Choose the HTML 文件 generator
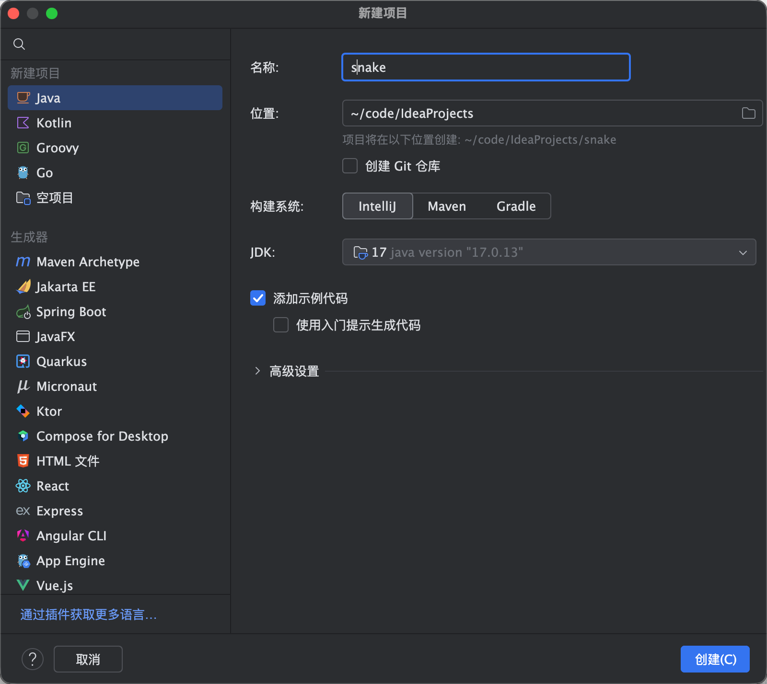 (115, 461)
